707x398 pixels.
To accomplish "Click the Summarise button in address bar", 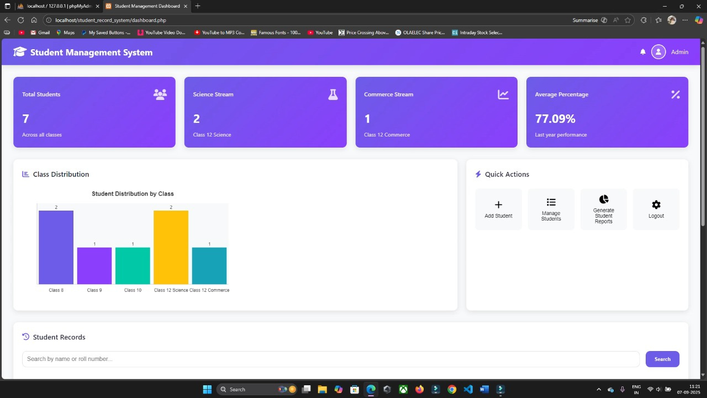I will coord(585,20).
